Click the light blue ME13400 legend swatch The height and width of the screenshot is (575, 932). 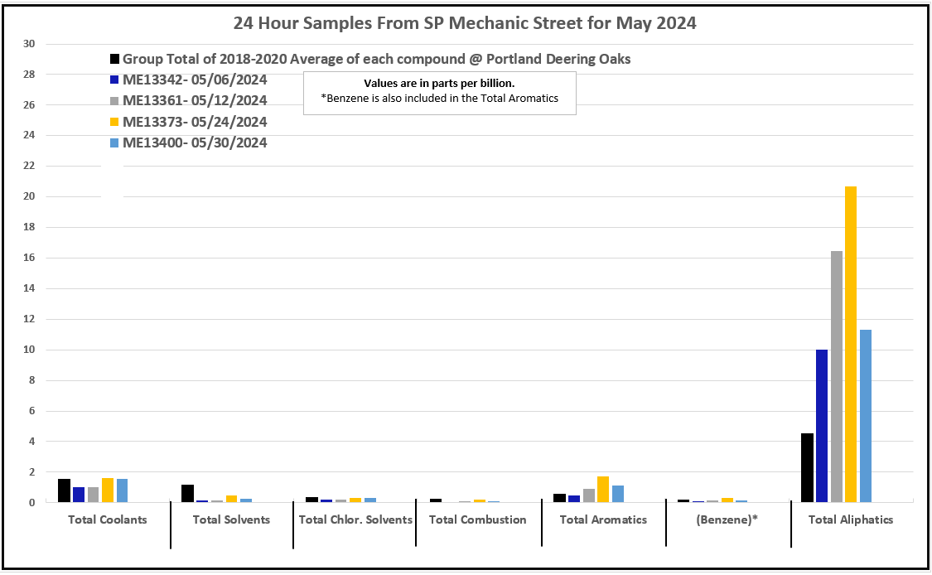[x=115, y=143]
